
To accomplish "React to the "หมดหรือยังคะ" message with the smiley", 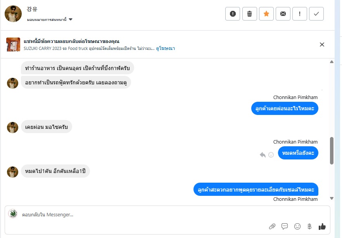I will [x=271, y=155].
